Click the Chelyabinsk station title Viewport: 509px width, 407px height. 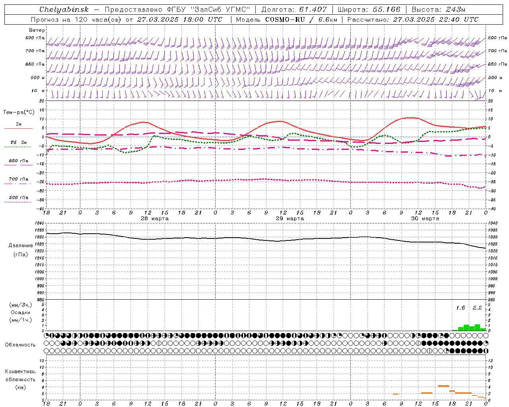64,9
